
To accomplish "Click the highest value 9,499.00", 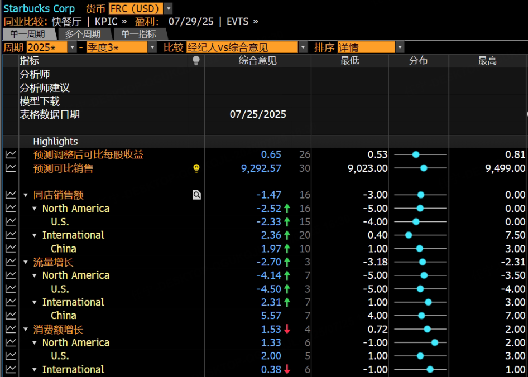I will pos(505,168).
